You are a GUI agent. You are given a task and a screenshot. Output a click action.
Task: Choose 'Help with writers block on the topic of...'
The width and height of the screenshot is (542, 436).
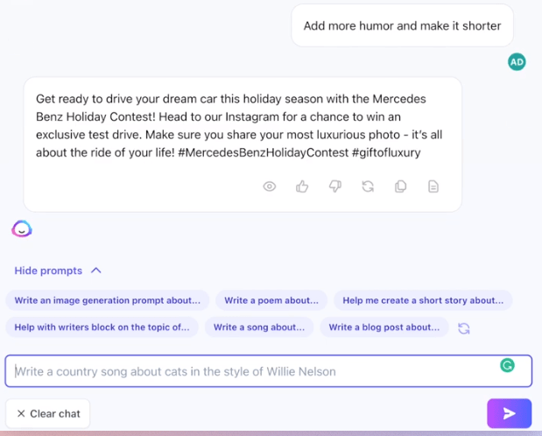pos(102,327)
